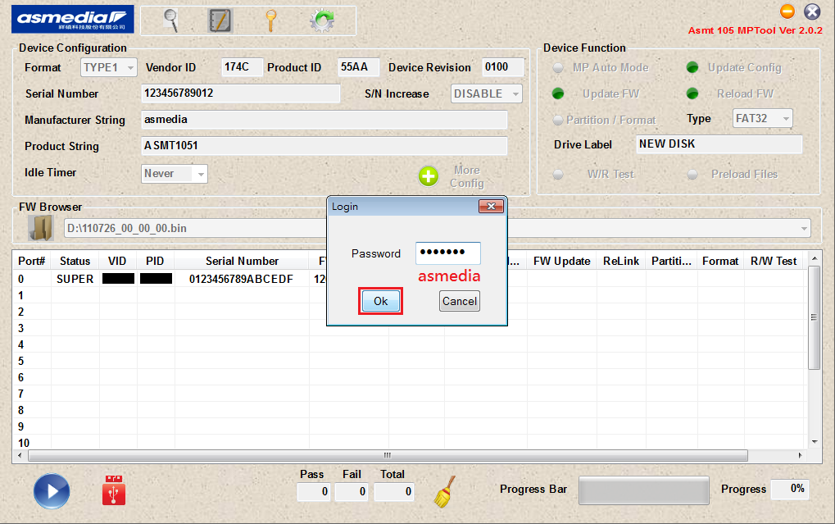Open the firmware file browse folder icon

(41, 228)
